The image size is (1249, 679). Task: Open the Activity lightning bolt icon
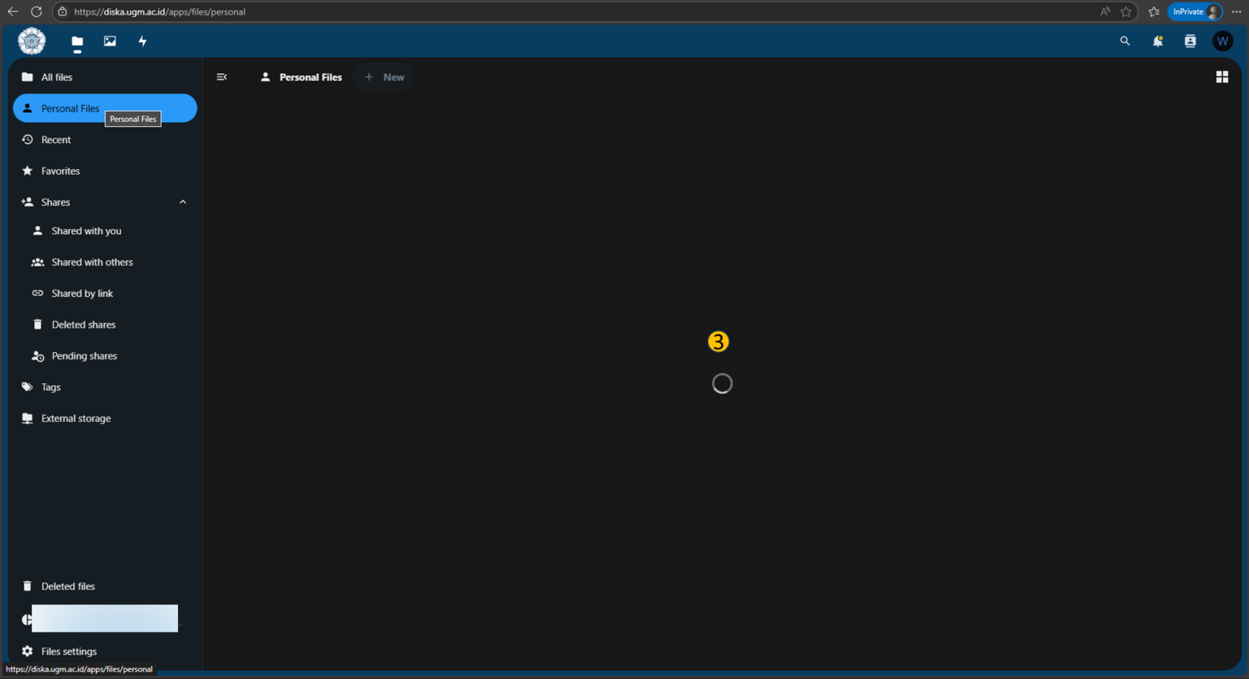(x=142, y=41)
